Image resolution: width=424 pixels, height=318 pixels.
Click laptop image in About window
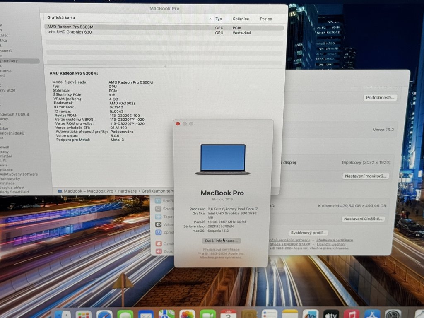coord(223,159)
